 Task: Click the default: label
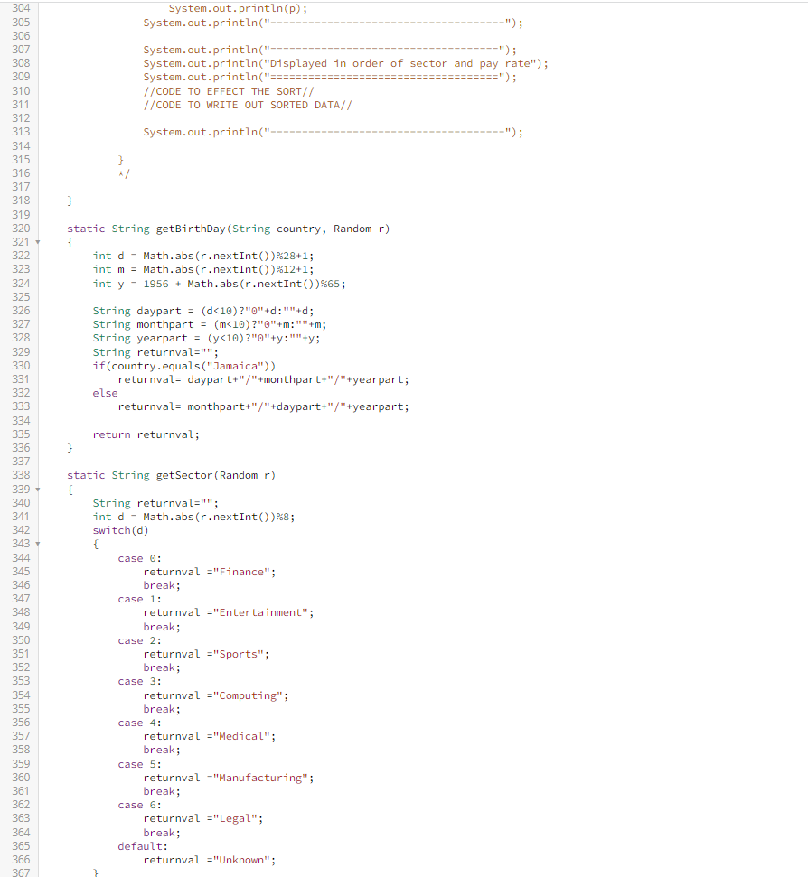(143, 847)
